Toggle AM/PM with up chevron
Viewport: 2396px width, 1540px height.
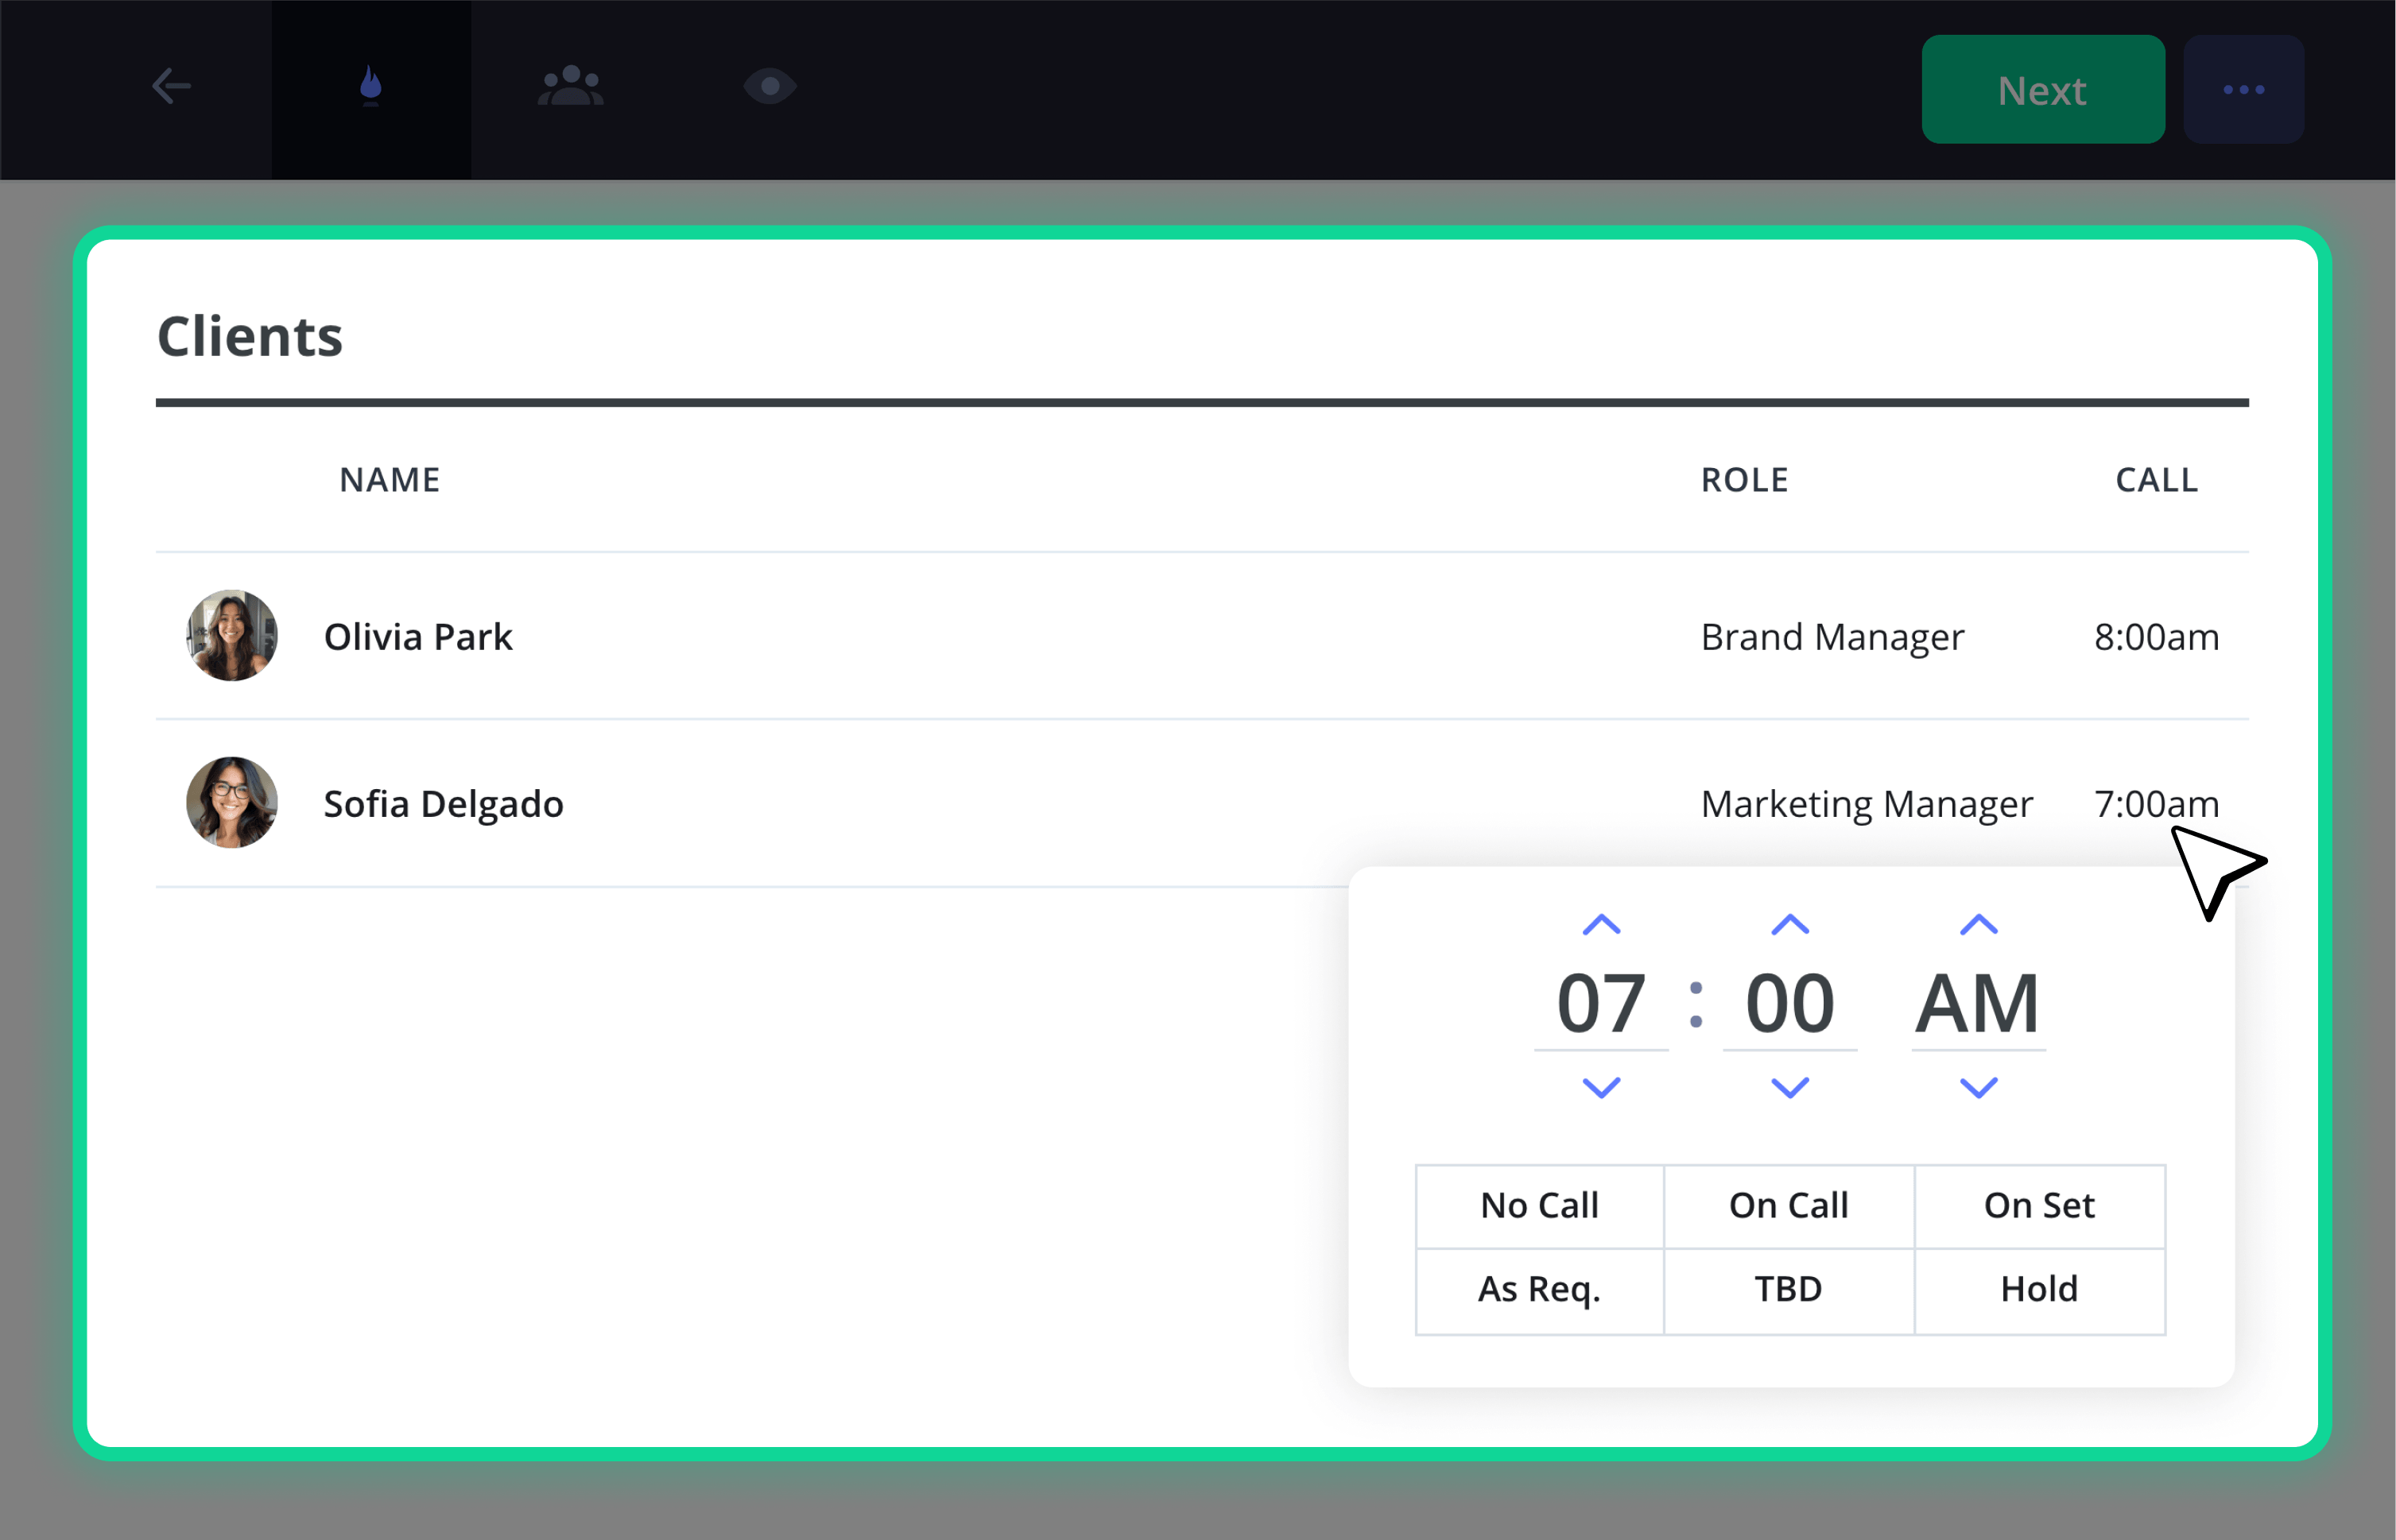1978,925
